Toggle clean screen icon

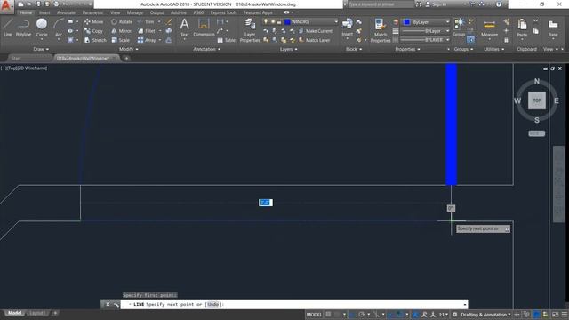[556, 314]
